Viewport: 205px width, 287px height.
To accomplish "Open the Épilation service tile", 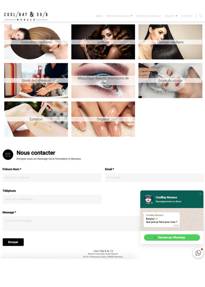I will click(36, 119).
